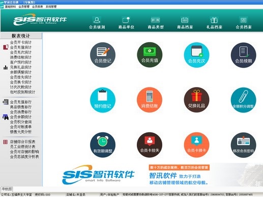Click 用户:体验账户 in status bar
This screenshot has width=263, height=197.
109,194
